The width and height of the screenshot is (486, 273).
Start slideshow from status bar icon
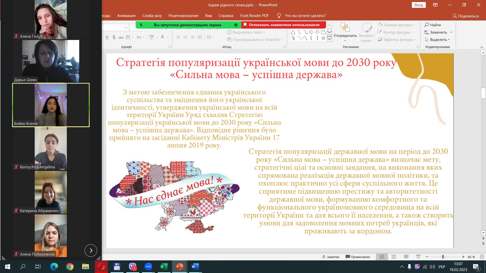click(418, 257)
